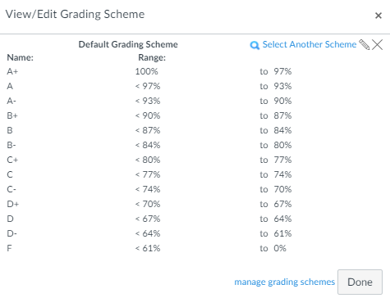The height and width of the screenshot is (298, 390).
Task: Open the Select Another Scheme link
Action: click(310, 44)
